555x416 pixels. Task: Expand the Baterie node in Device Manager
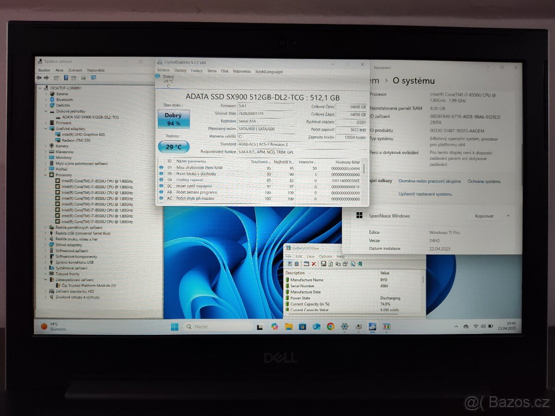click(x=46, y=94)
